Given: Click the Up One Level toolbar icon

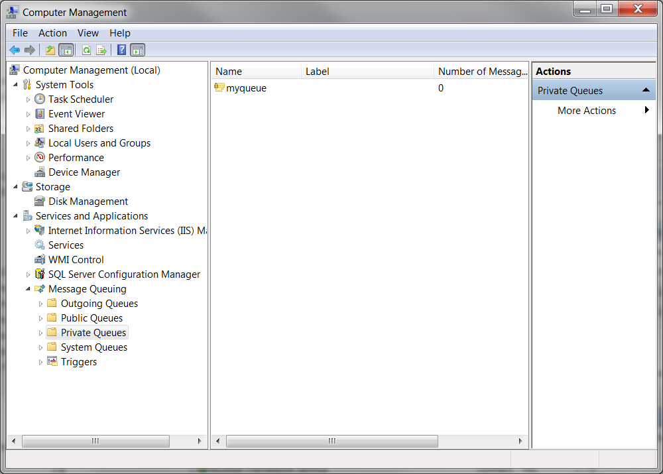Looking at the screenshot, I should coord(50,50).
